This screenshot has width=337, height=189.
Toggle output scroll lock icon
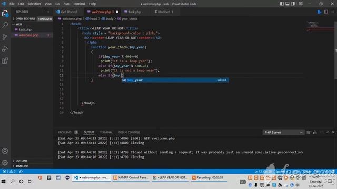tap(315, 132)
